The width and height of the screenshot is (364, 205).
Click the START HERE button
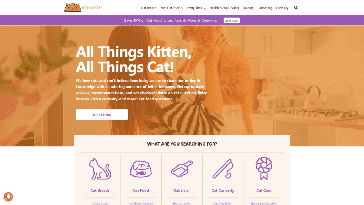102,115
